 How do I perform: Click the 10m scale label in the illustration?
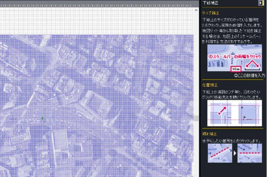235,69
